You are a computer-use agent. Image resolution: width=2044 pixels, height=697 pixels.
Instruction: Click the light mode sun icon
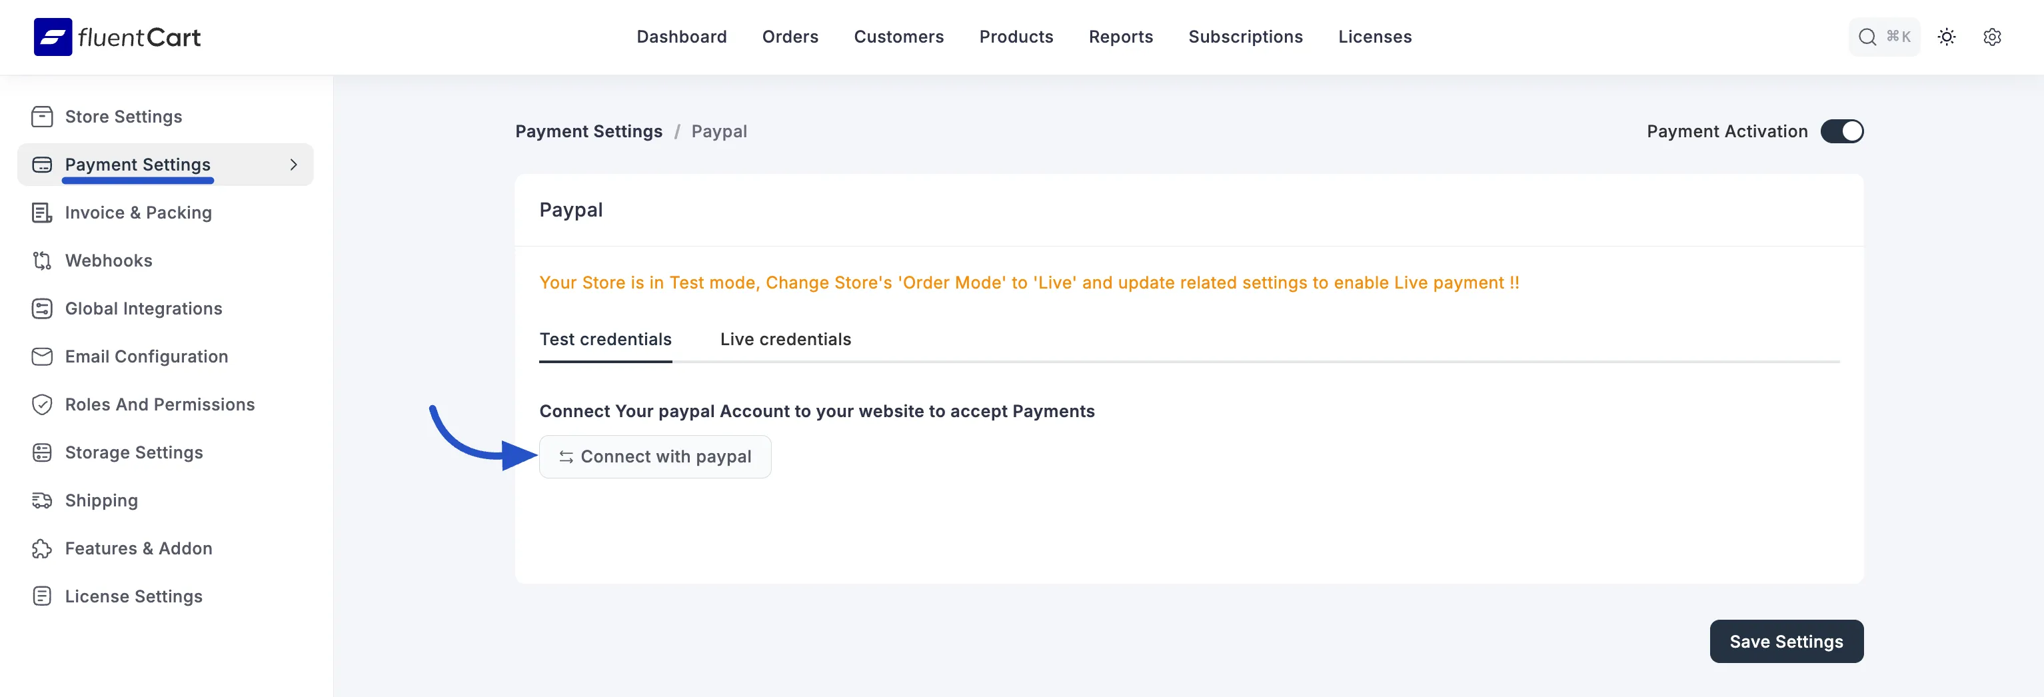pyautogui.click(x=1947, y=37)
